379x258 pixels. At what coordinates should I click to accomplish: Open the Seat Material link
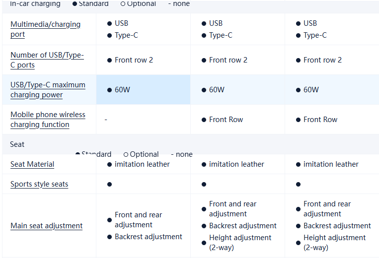[x=32, y=164]
